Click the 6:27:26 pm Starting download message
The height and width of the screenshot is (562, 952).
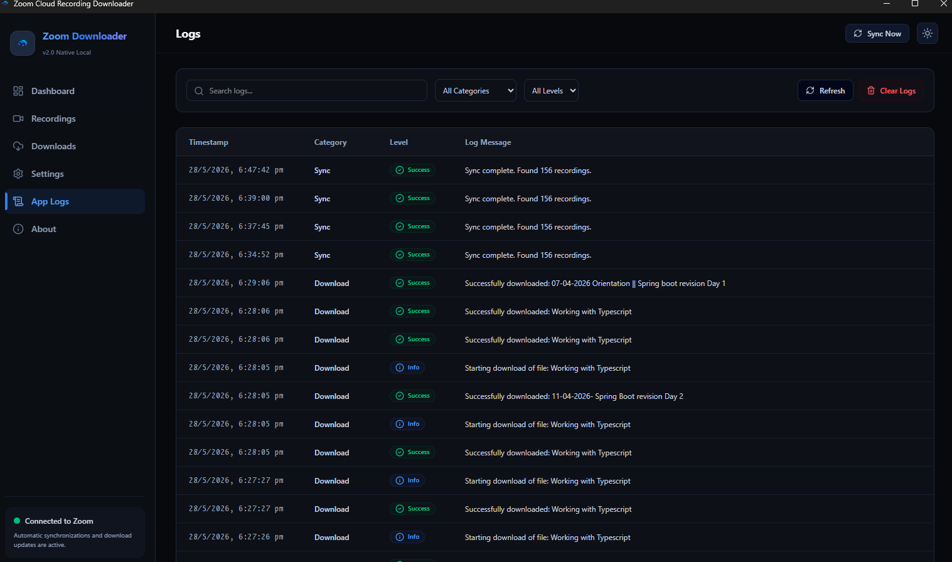tap(547, 538)
